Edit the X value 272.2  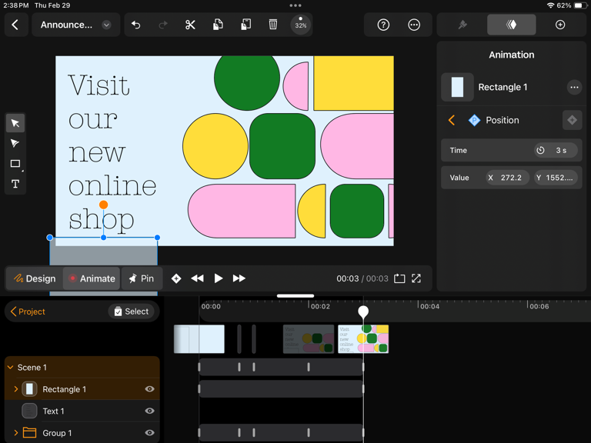[x=507, y=178]
